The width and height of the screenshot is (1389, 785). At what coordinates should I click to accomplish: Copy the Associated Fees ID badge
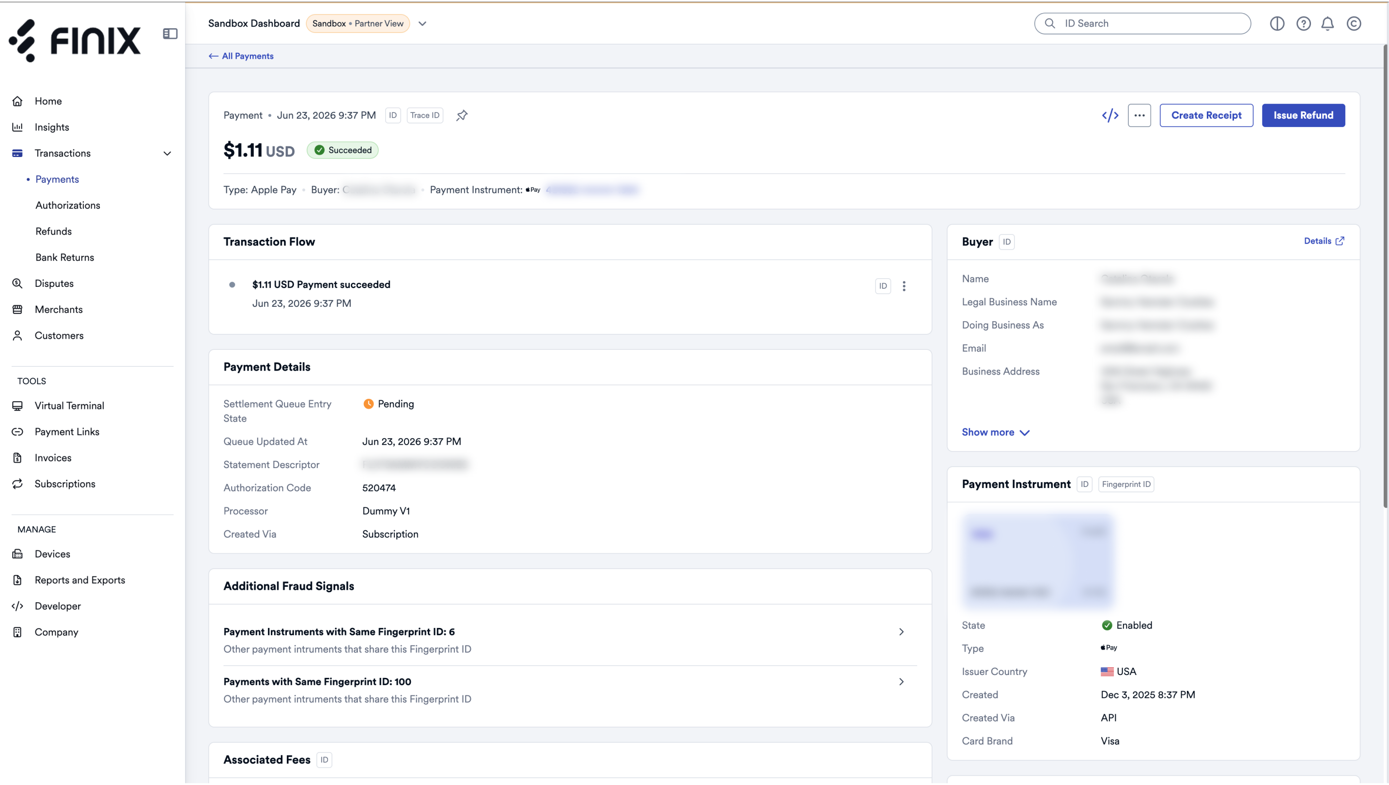pyautogui.click(x=324, y=760)
